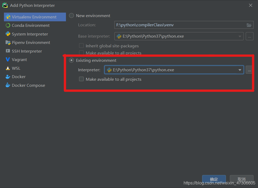Open the folder browser for Location

point(249,25)
